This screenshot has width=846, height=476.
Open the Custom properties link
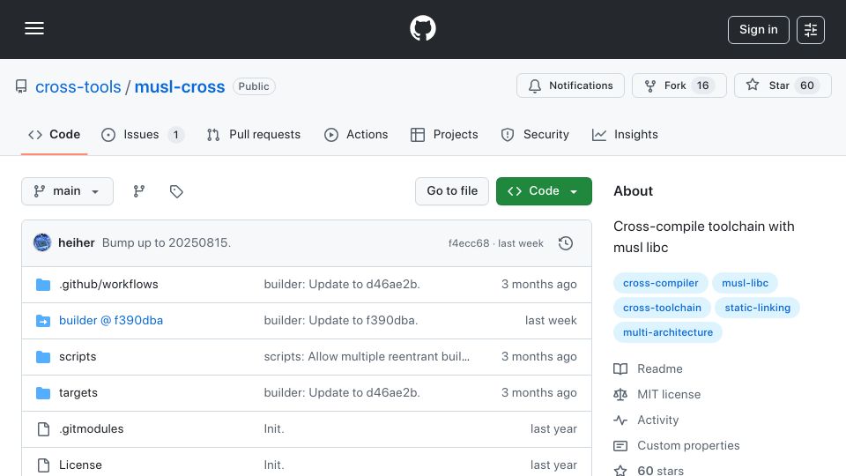(688, 446)
